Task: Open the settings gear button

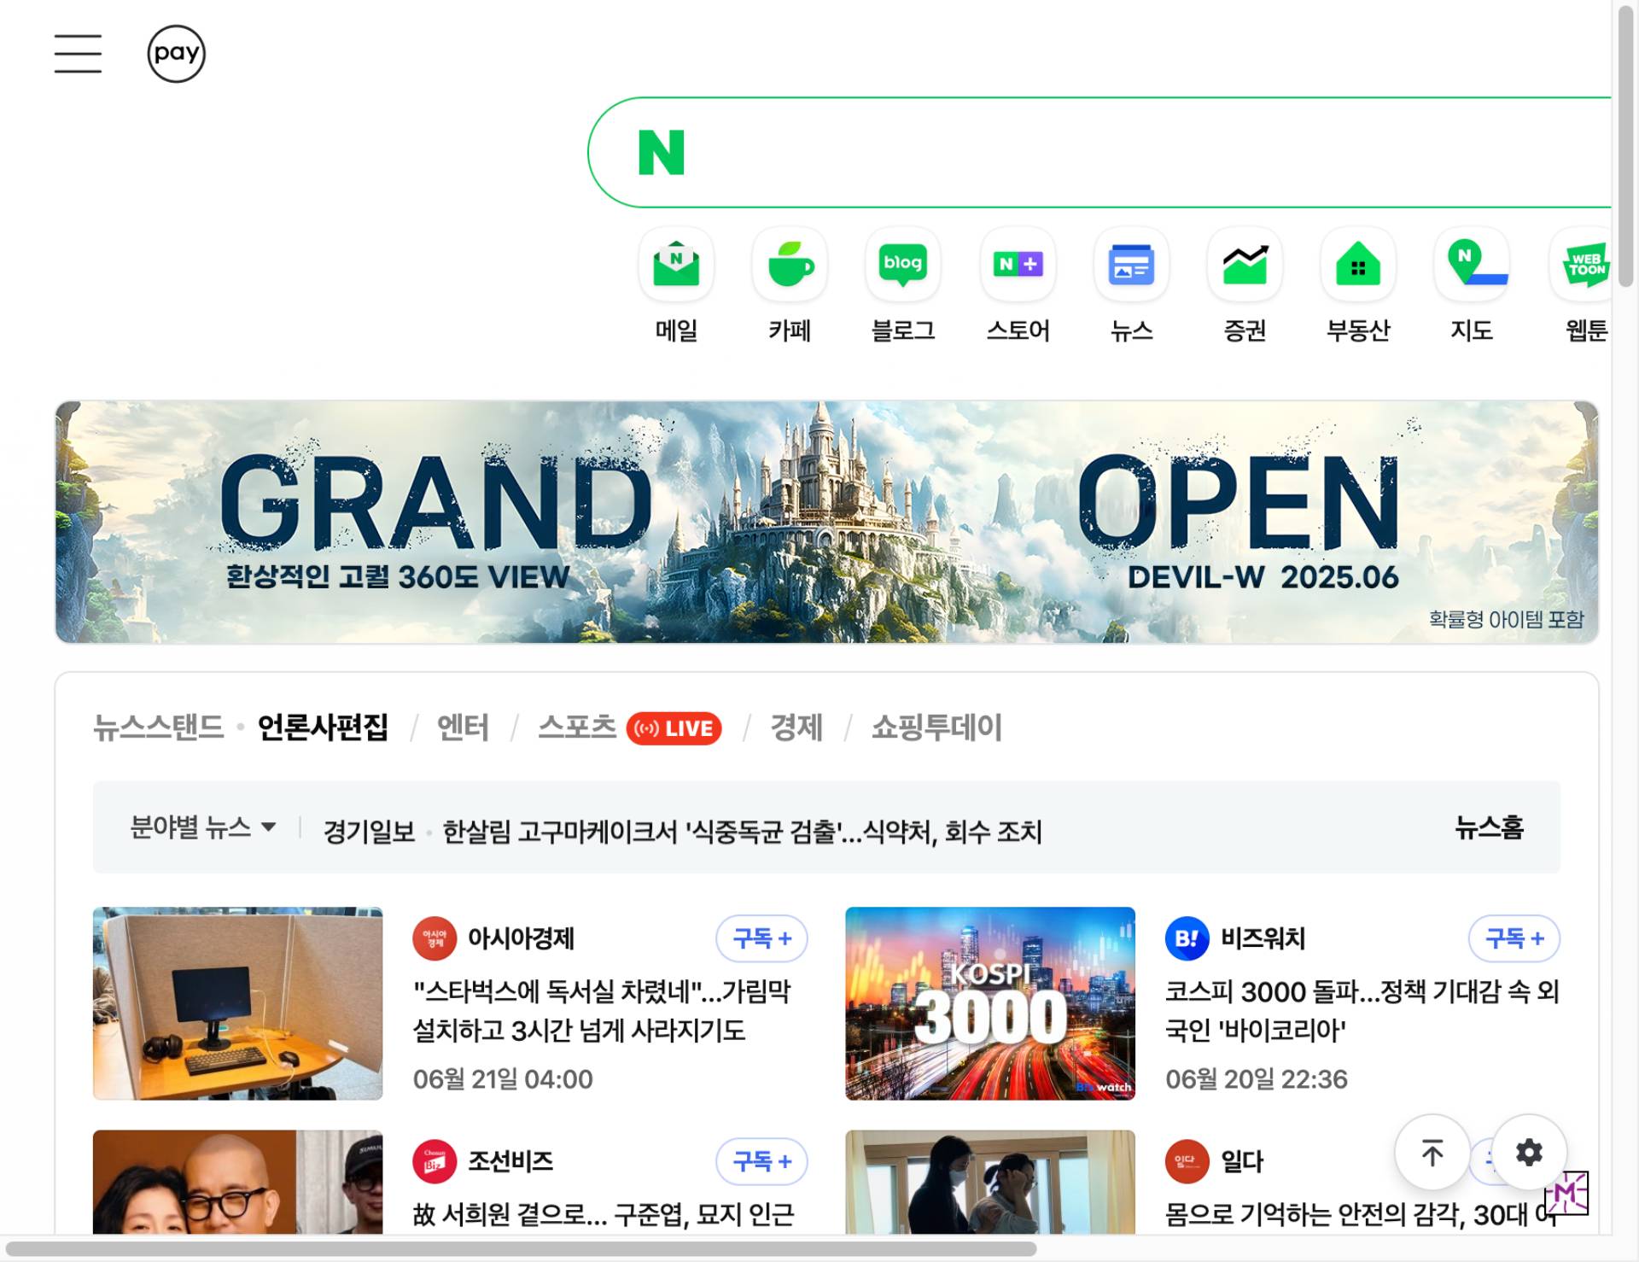Action: 1529,1153
